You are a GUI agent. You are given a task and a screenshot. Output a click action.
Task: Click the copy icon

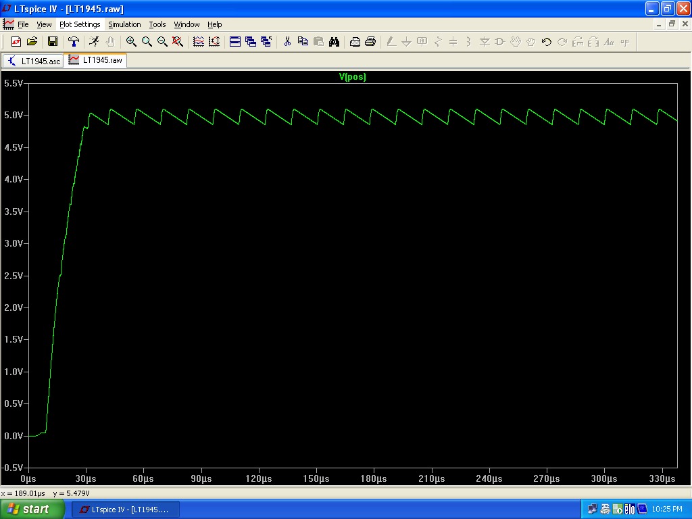[303, 41]
